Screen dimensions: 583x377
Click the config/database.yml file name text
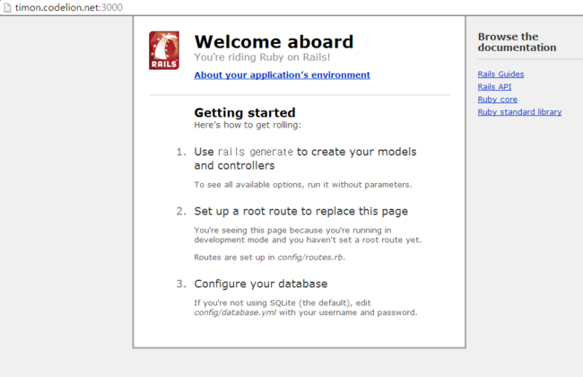235,312
